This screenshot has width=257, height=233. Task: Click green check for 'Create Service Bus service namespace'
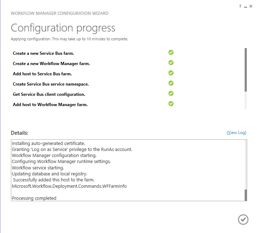pos(171,83)
